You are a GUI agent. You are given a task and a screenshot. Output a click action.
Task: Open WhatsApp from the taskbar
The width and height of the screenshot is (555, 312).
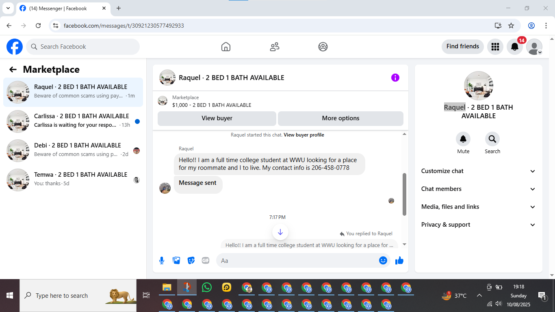207,288
